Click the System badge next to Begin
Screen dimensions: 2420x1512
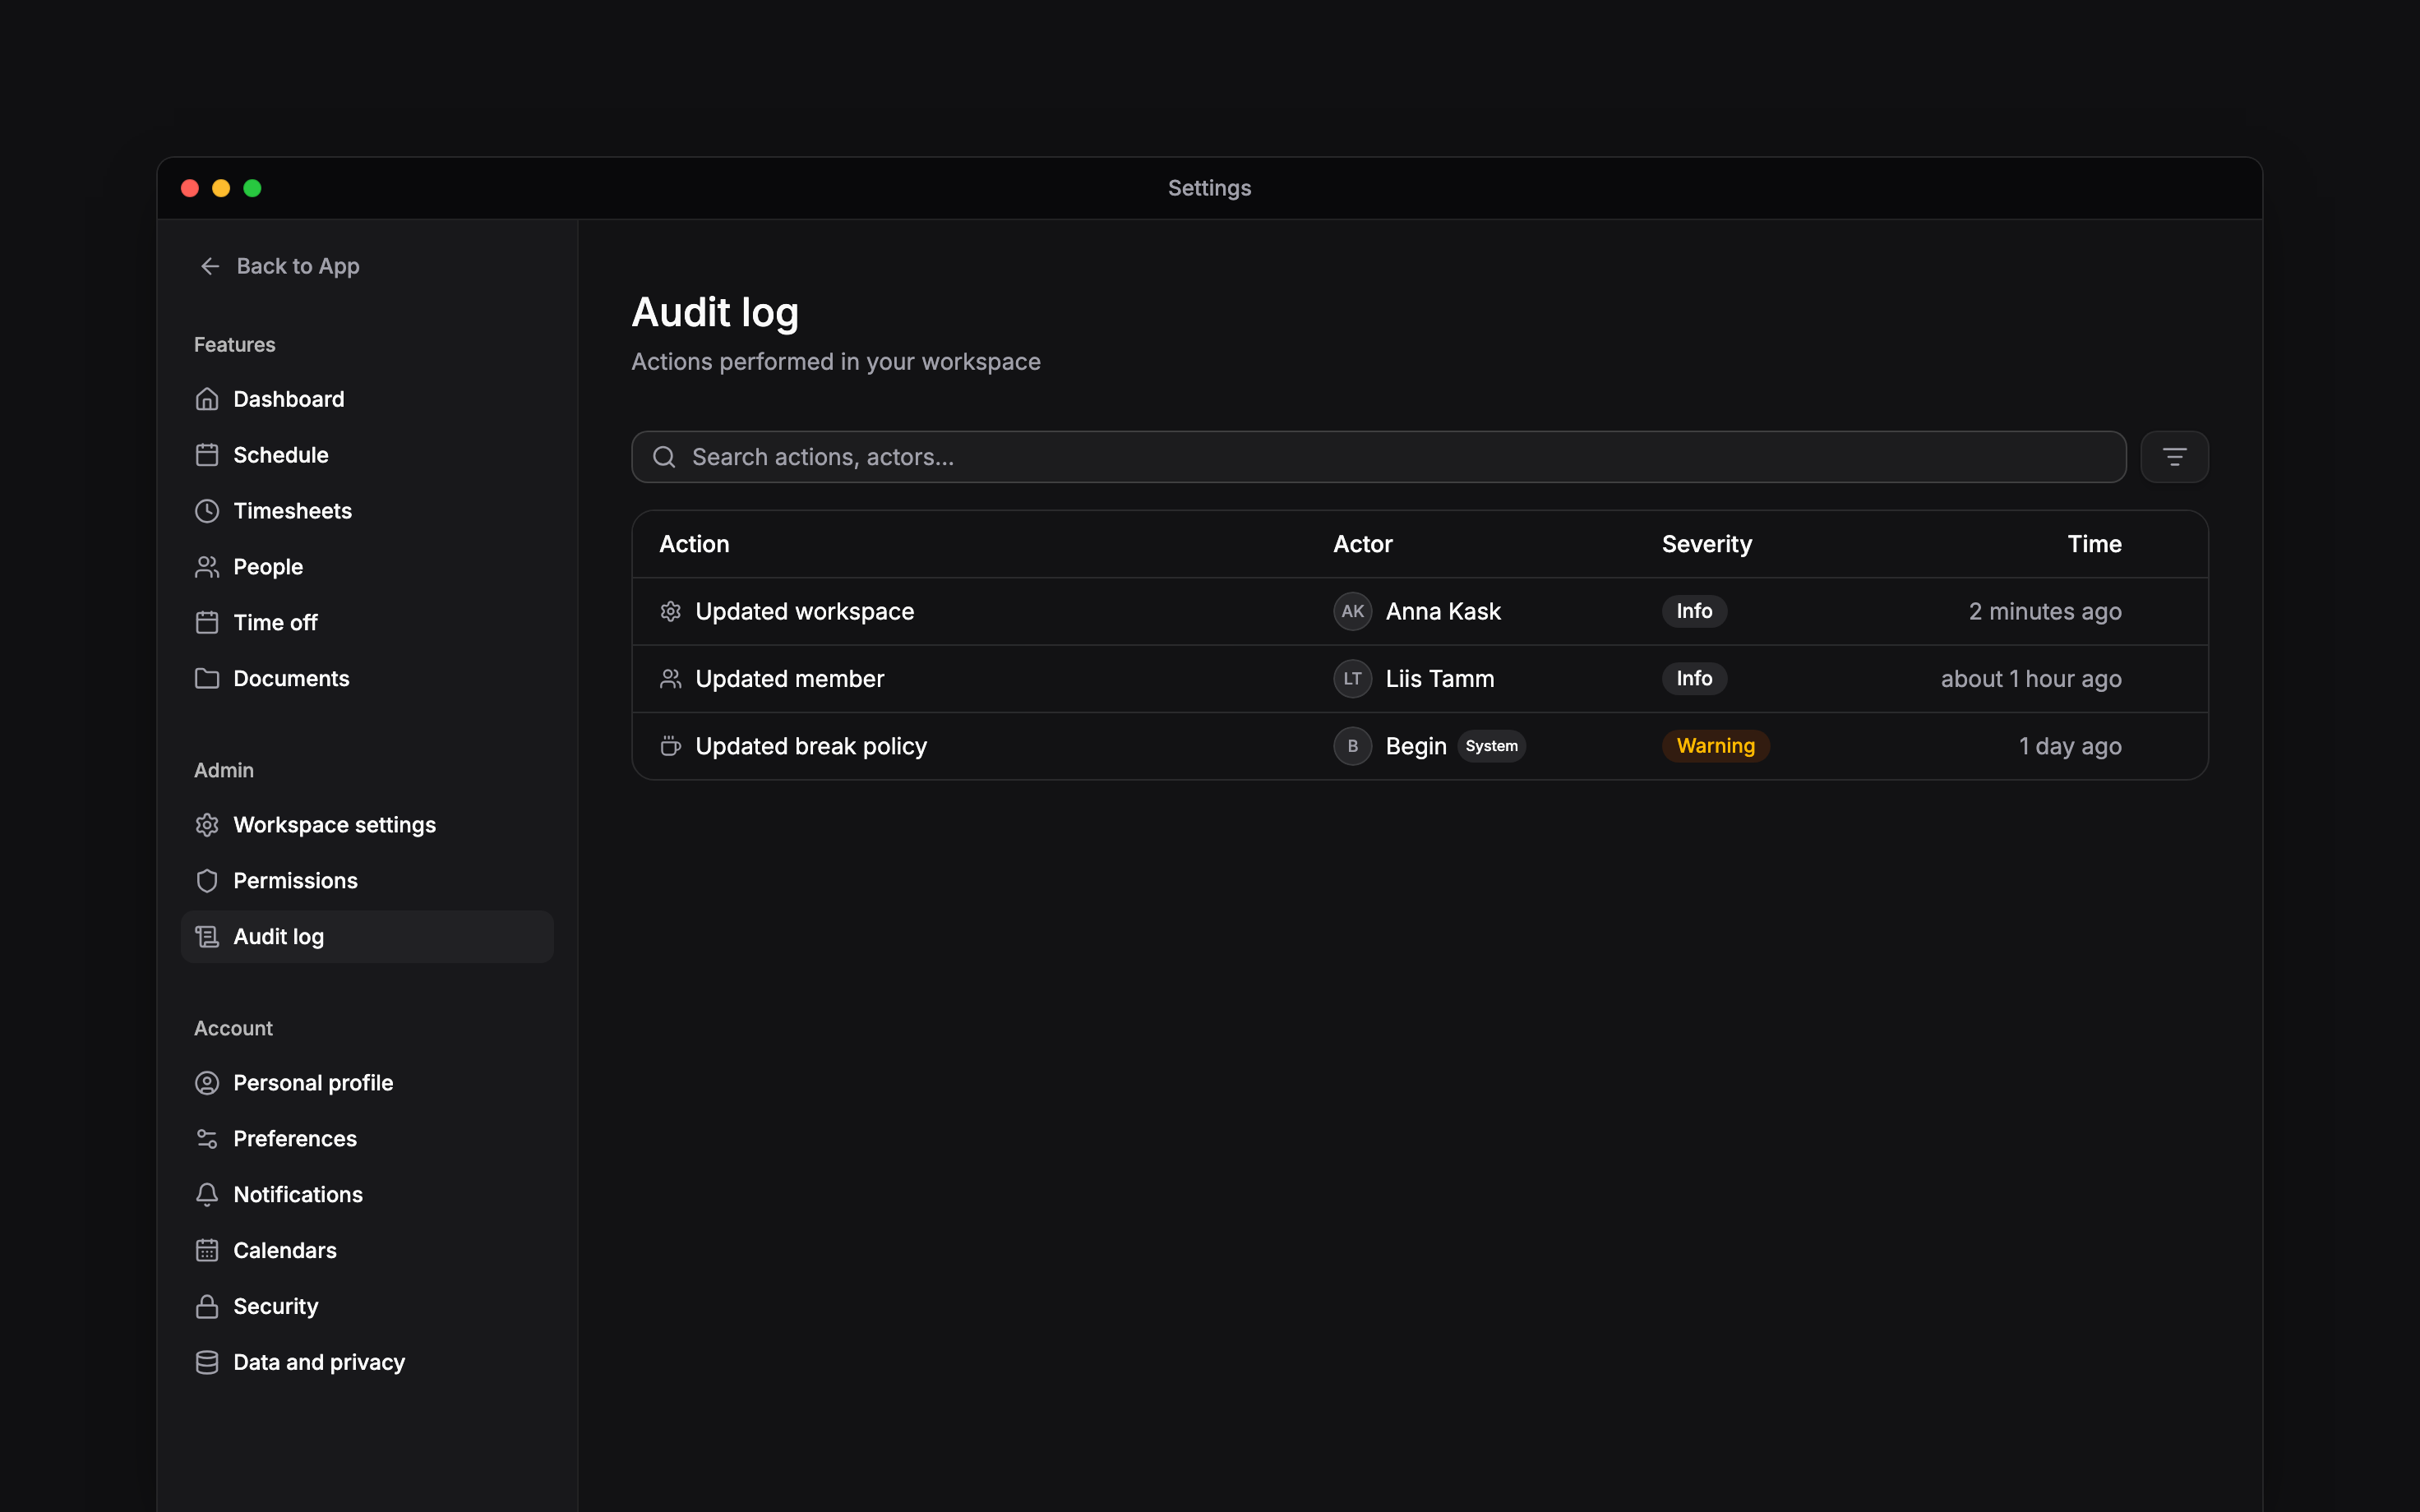1491,746
